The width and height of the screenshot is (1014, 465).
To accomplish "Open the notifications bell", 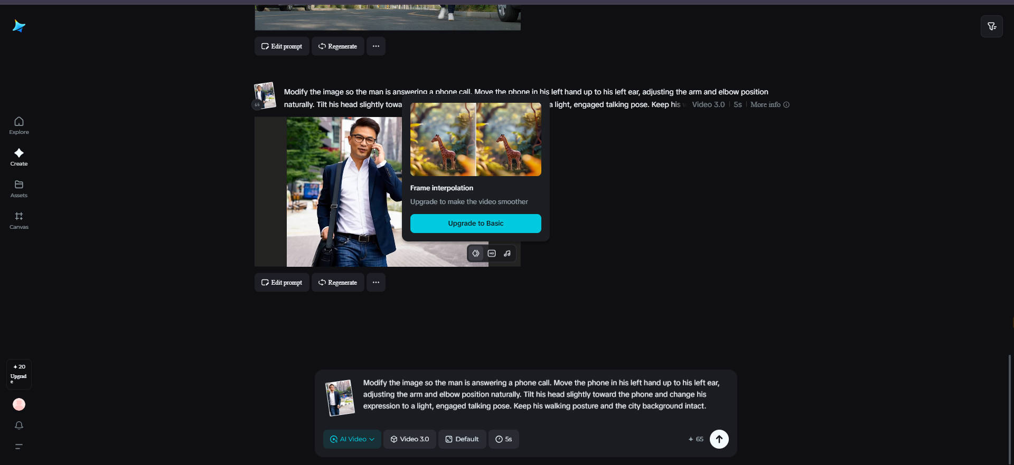I will [19, 425].
